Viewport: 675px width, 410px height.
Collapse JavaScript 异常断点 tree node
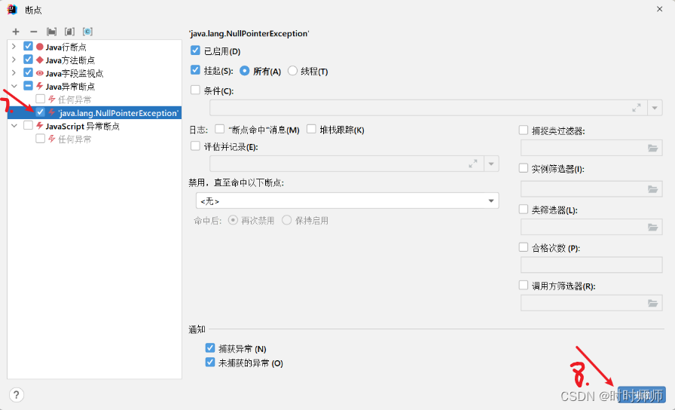(14, 126)
